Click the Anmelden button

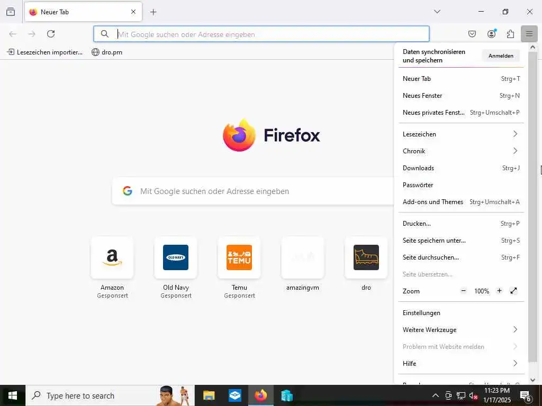(x=501, y=56)
